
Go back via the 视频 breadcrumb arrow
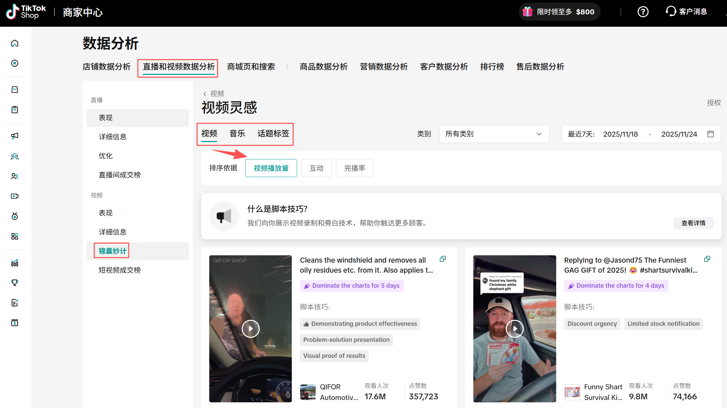click(x=205, y=94)
